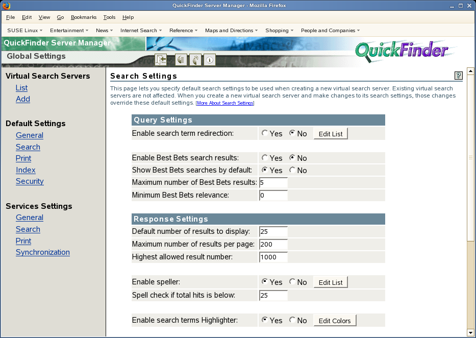
Task: Expand Entertainment bookmarks dropdown
Action: [x=69, y=30]
